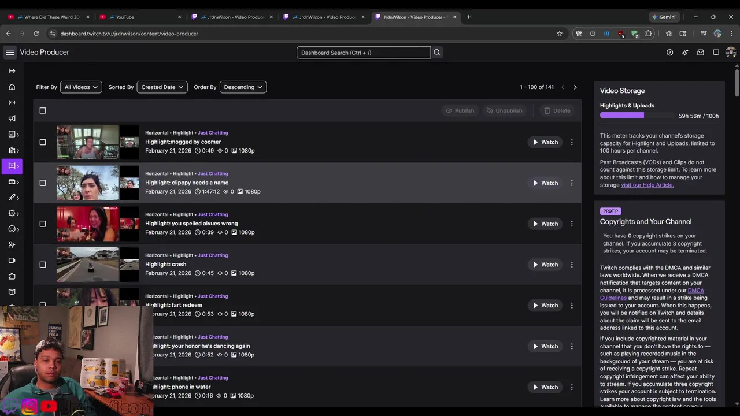This screenshot has height=416, width=740.
Task: Click the sparkle icon in top bar
Action: [x=685, y=53]
